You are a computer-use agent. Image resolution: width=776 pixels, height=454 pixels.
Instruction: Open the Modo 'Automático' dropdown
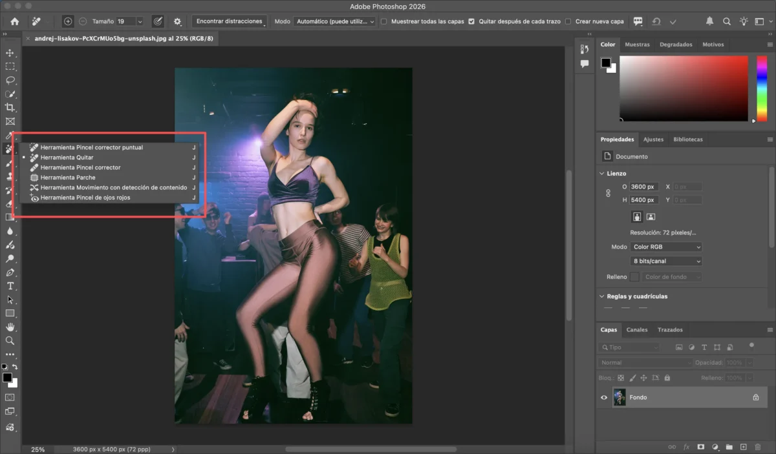[x=334, y=21]
